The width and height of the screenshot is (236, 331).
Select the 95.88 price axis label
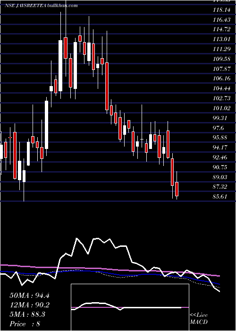(220, 138)
